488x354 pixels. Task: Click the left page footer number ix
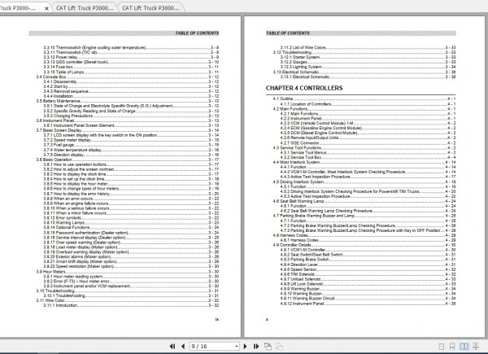coord(217,320)
